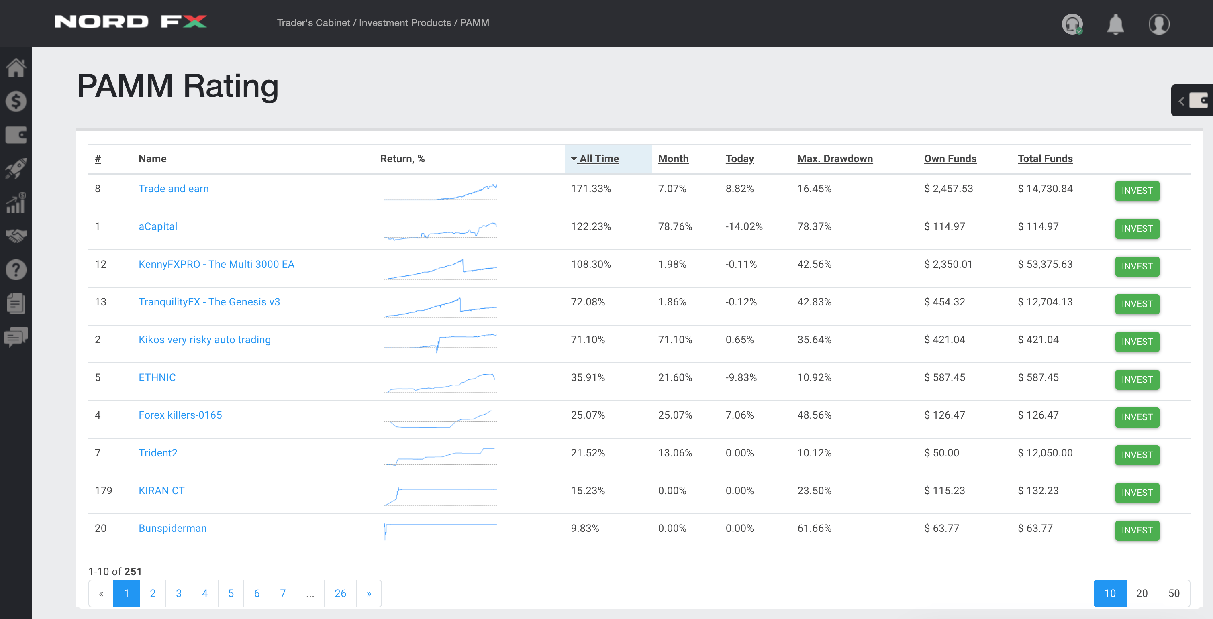Open the home icon in sidebar

[x=16, y=67]
